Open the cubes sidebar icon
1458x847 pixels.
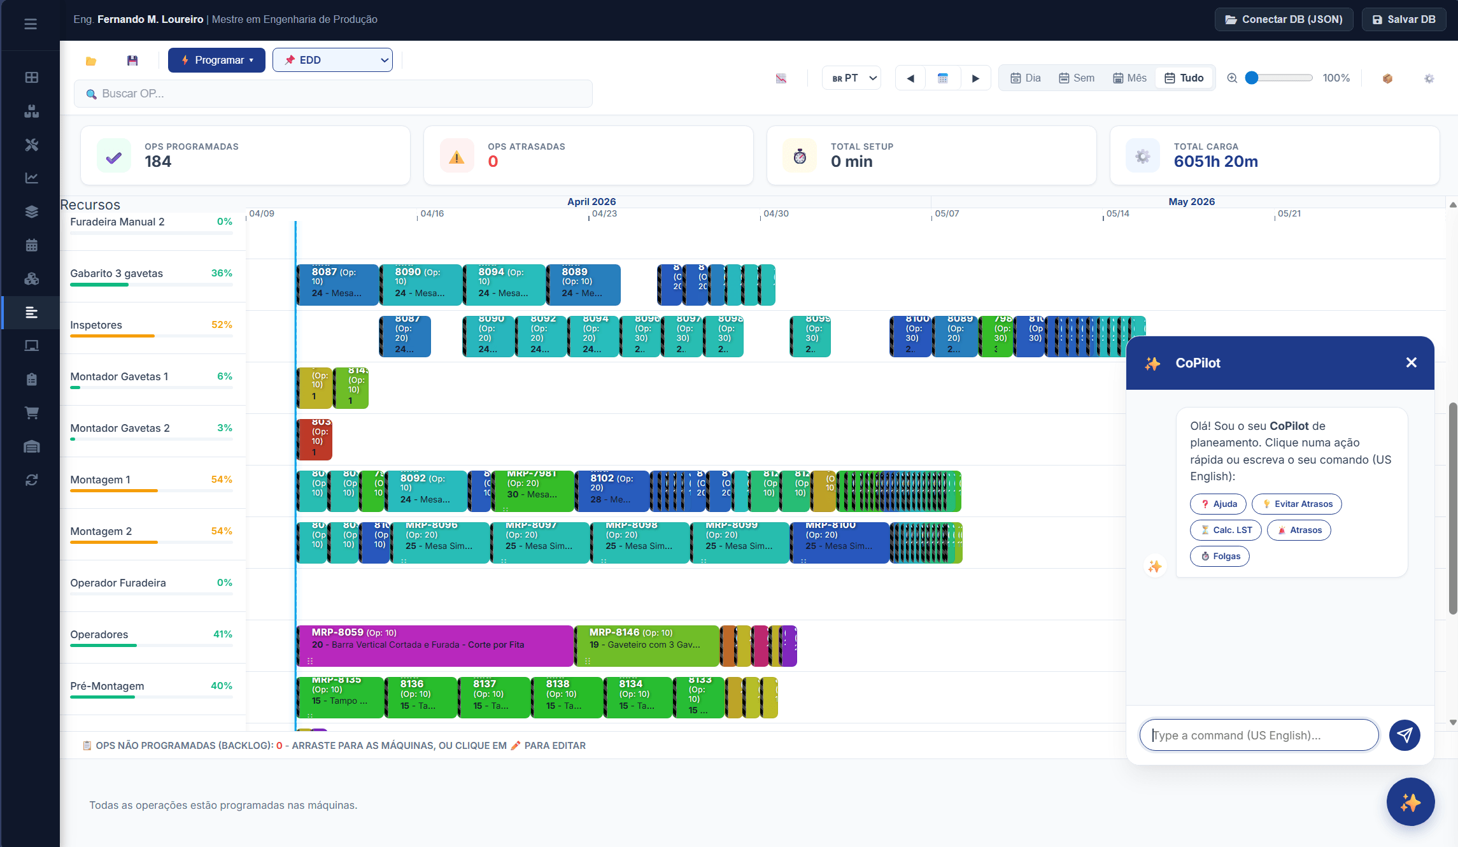click(31, 279)
